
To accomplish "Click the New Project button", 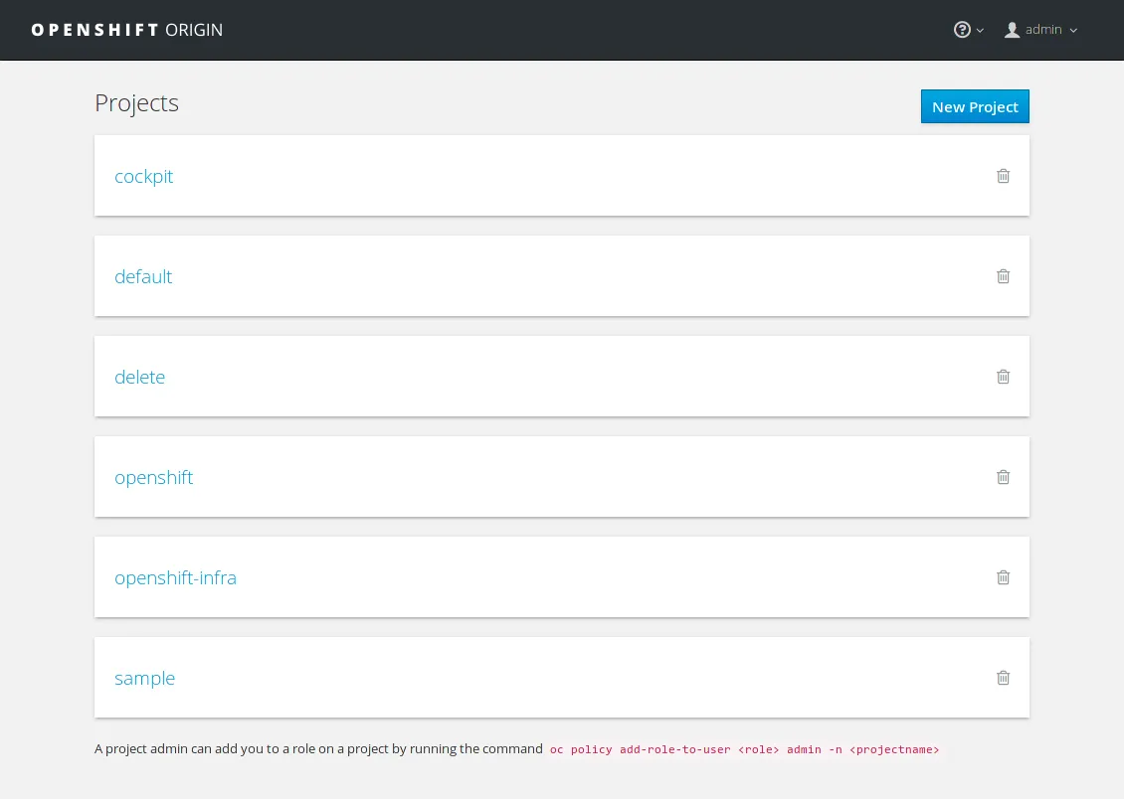I will click(975, 106).
